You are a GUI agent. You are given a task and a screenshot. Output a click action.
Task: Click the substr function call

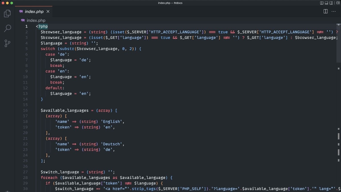pos(66,49)
